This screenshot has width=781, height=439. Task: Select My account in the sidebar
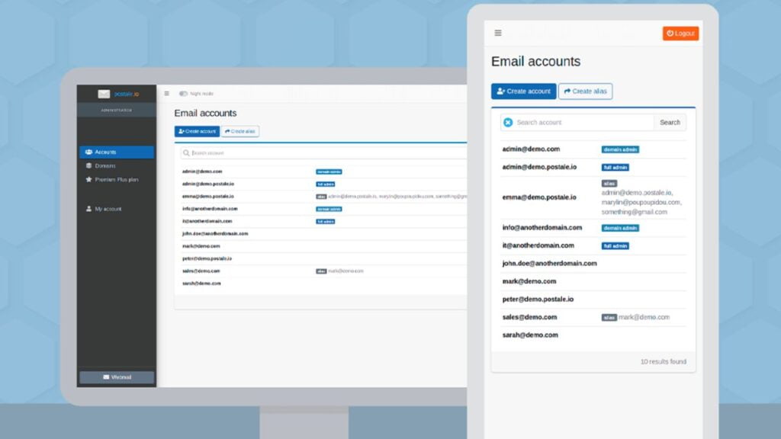point(108,209)
